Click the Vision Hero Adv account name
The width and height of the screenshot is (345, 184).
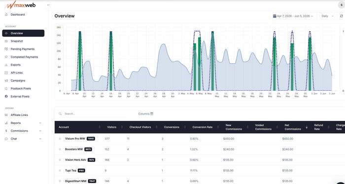point(76,160)
